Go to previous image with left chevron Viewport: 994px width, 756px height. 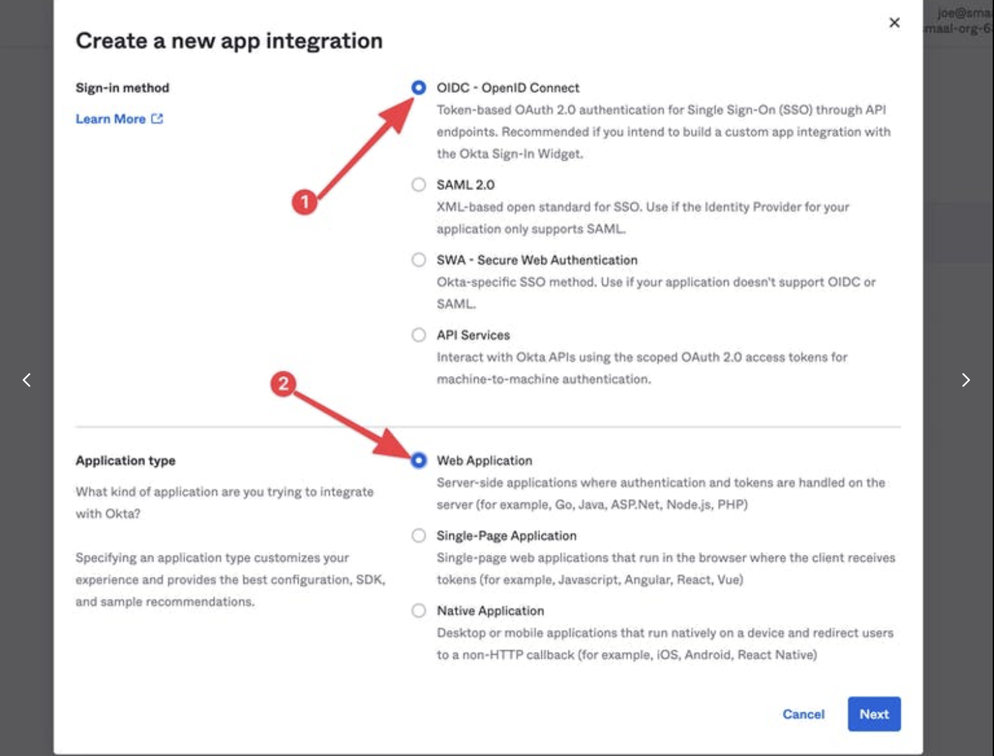26,380
